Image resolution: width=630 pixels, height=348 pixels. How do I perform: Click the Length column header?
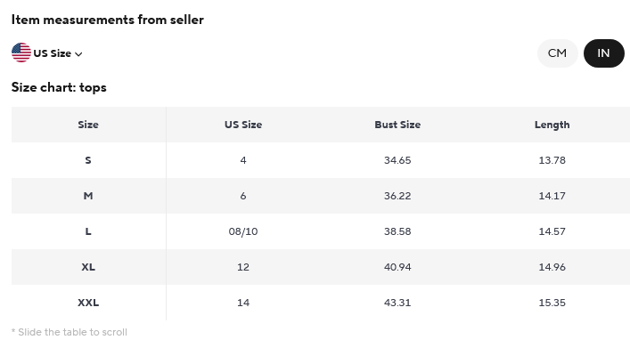point(552,125)
